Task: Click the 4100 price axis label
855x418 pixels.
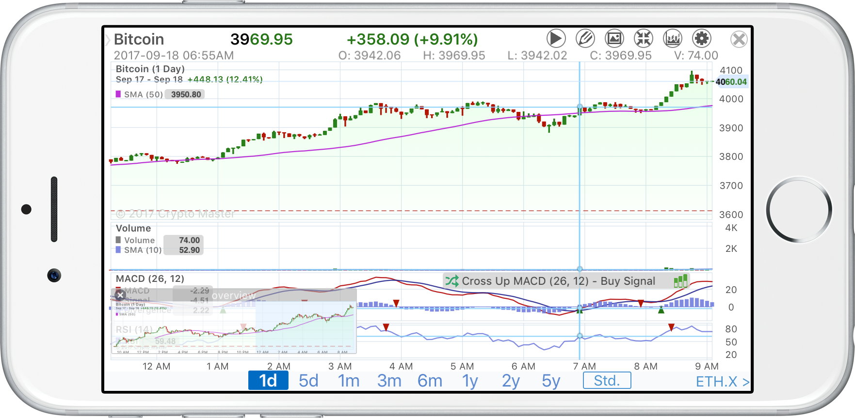Action: (x=731, y=70)
